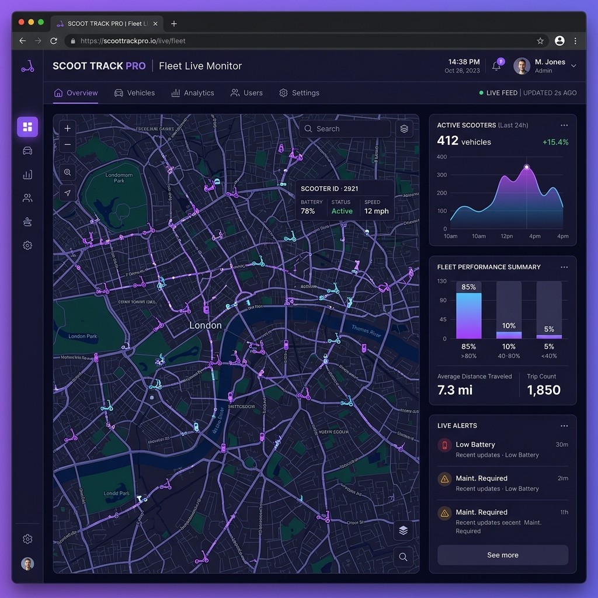Screen dimensions: 598x598
Task: Bookmark page with the star icon
Action: [540, 41]
